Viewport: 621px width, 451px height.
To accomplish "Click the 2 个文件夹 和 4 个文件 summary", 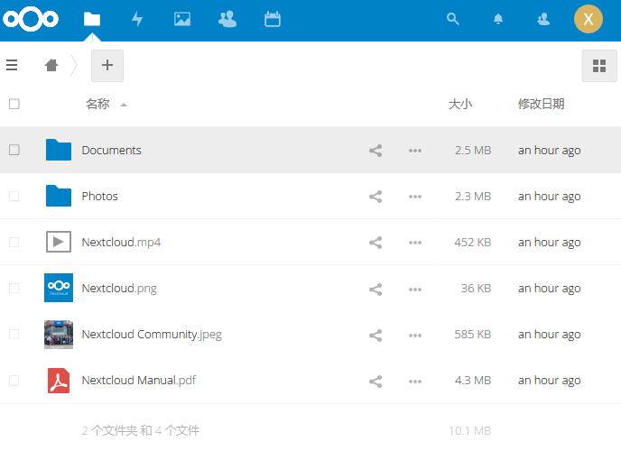I will click(x=141, y=430).
